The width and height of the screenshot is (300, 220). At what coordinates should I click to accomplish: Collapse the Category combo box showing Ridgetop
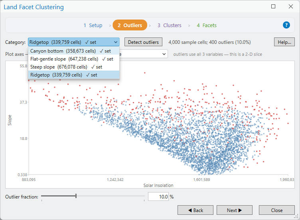coord(74,42)
